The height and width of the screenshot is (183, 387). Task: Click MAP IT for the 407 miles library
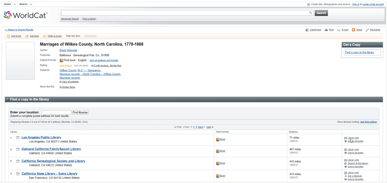pyautogui.click(x=294, y=153)
